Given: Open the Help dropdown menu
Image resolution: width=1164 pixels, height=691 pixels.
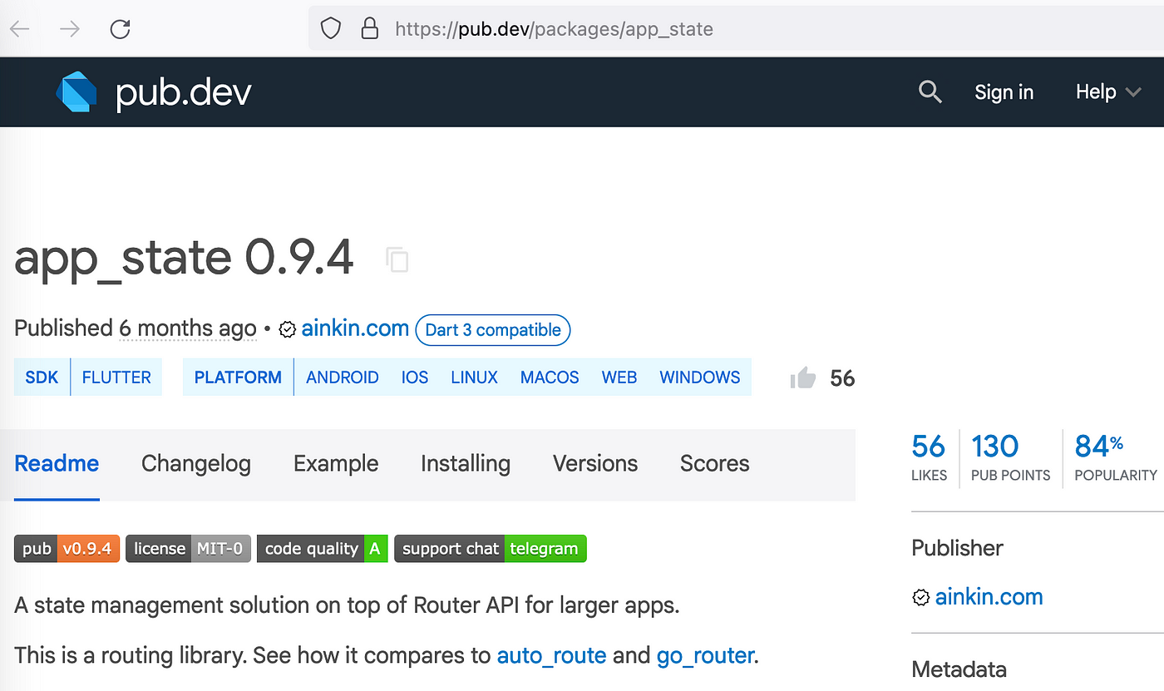Looking at the screenshot, I should (1108, 91).
